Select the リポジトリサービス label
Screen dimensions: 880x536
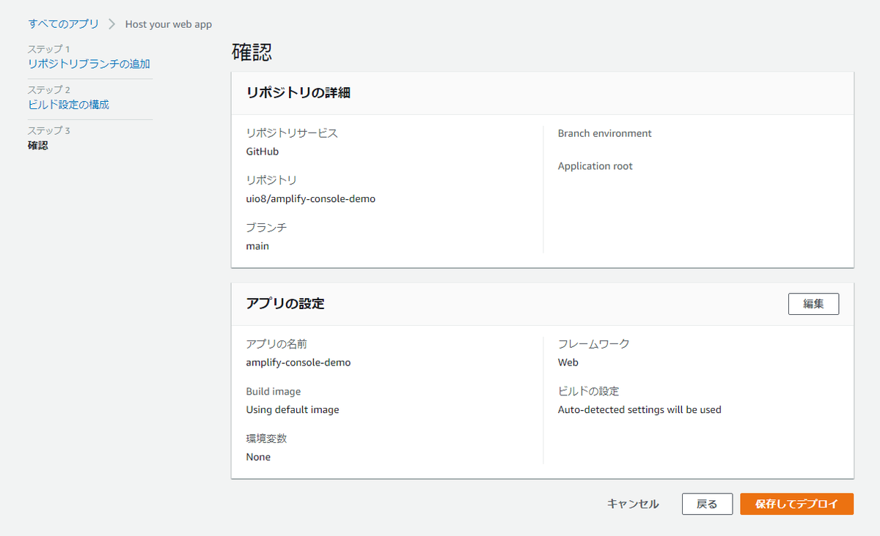pyautogui.click(x=292, y=133)
